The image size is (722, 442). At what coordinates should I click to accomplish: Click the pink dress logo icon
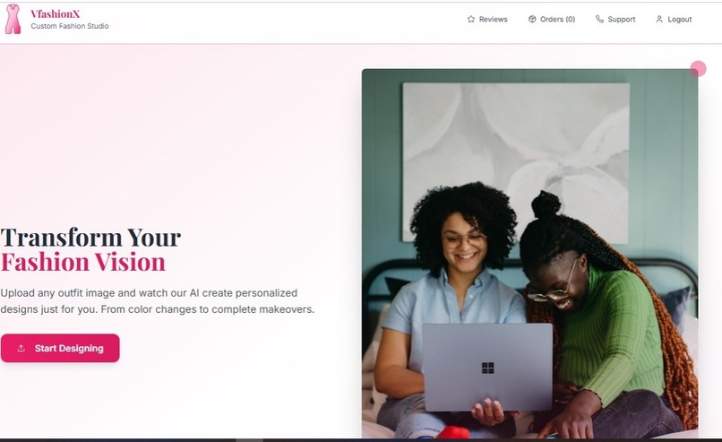(x=13, y=20)
